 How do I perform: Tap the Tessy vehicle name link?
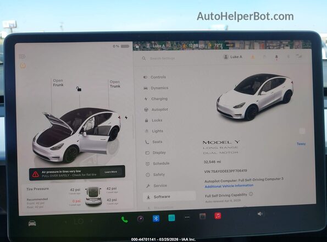(x=301, y=144)
